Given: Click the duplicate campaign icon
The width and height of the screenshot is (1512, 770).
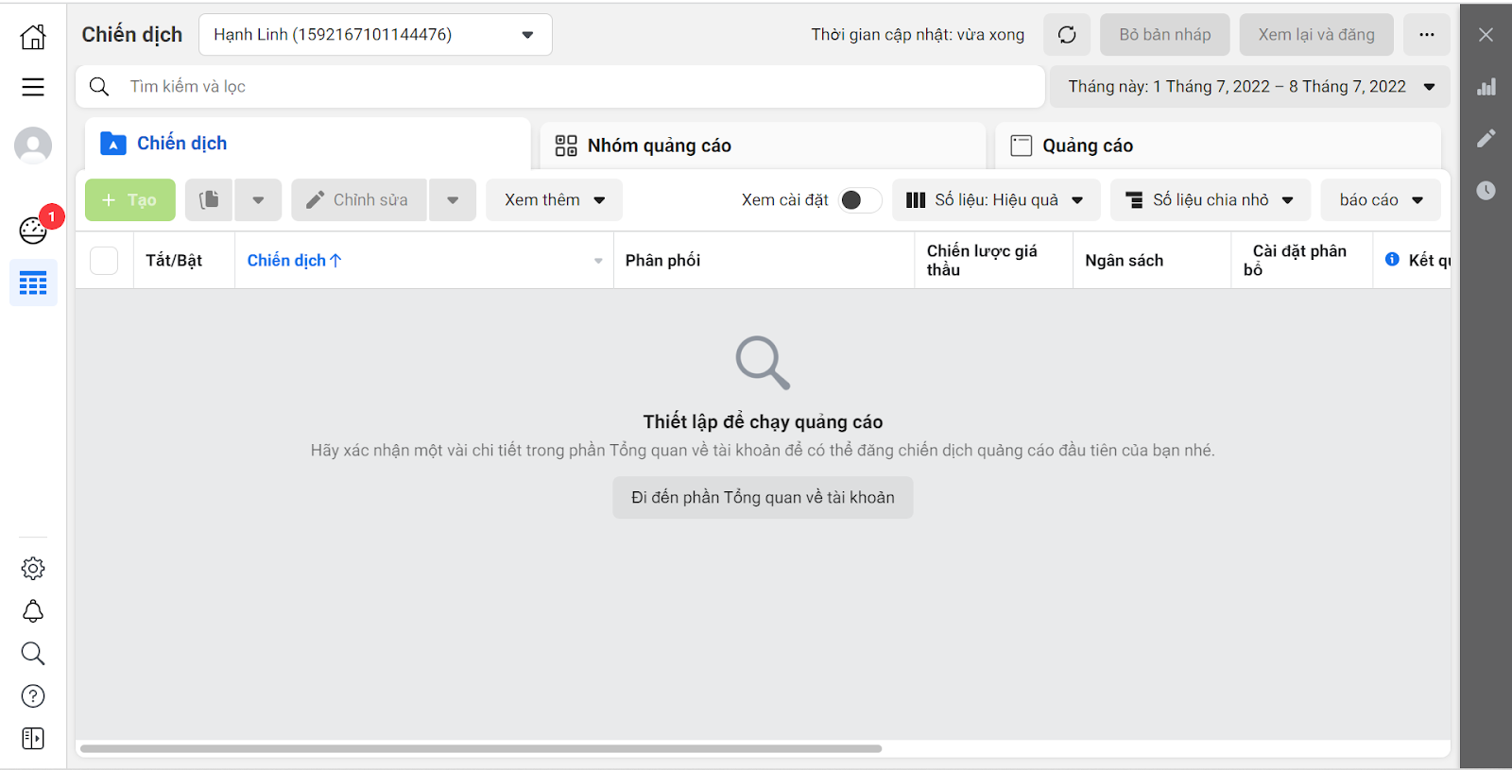Looking at the screenshot, I should (209, 200).
